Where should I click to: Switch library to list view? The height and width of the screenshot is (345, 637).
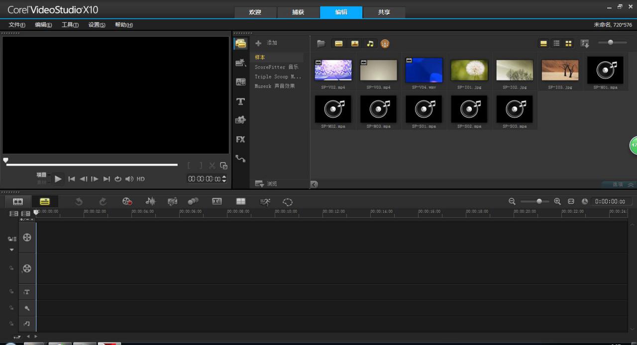click(x=557, y=44)
